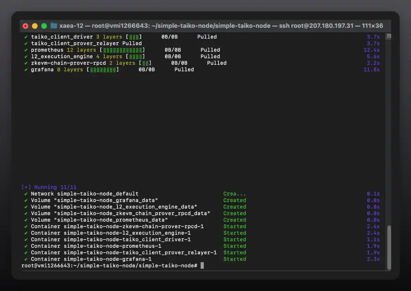Click the window title text in title bar
The width and height of the screenshot is (411, 291).
pyautogui.click(x=221, y=26)
